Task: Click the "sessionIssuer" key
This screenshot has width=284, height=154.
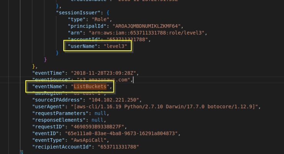Action: coord(73,12)
